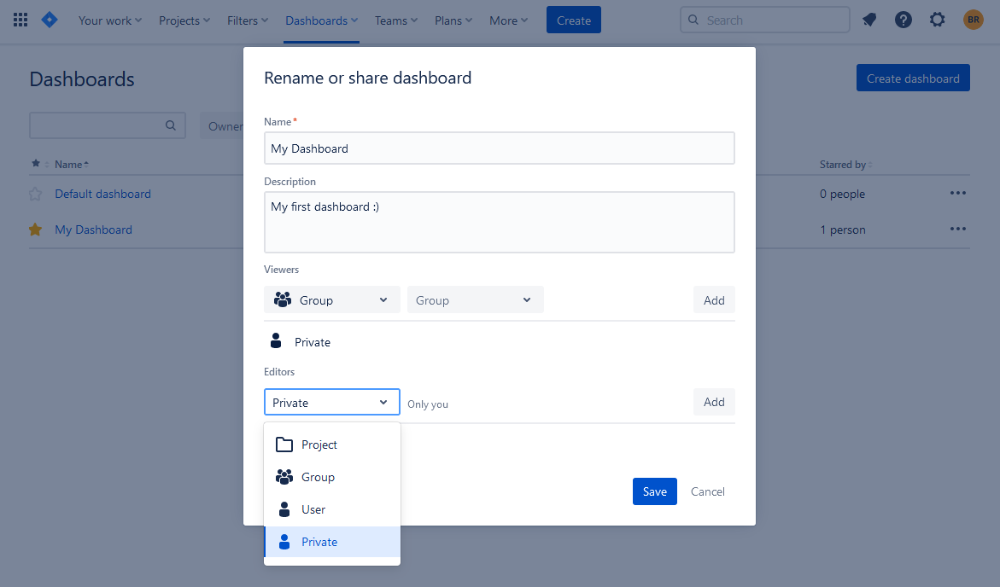
Task: Open the BR user profile avatar
Action: (974, 20)
